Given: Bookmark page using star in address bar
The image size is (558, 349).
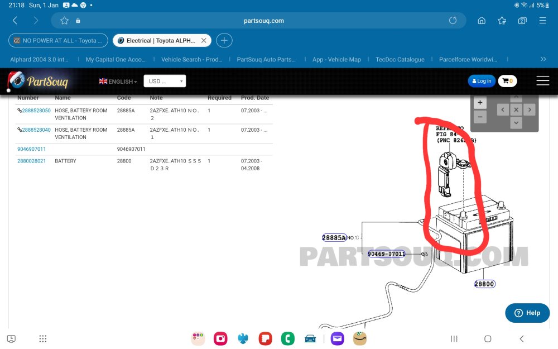Looking at the screenshot, I should click(64, 21).
